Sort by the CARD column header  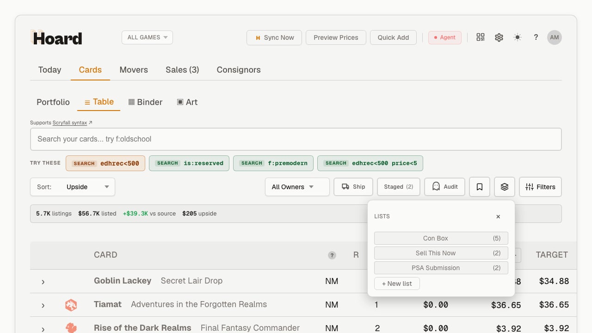click(105, 255)
